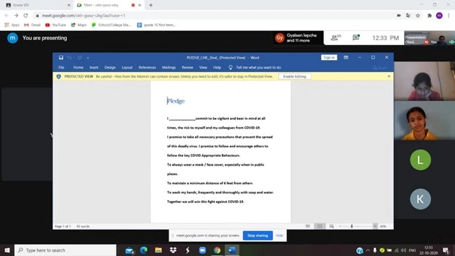
Task: Expand the Customize Quick Access Toolbar arrow
Action: click(88, 58)
